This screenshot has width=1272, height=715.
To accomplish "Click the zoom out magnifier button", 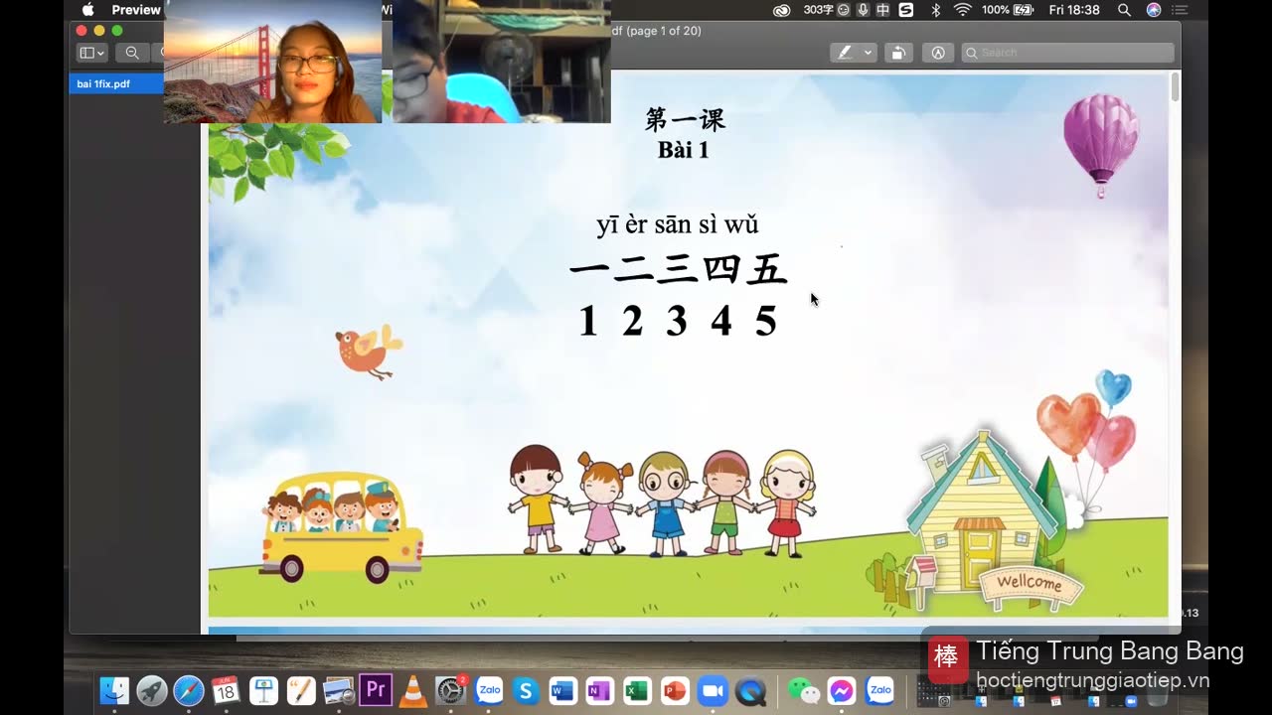I will 132,53.
